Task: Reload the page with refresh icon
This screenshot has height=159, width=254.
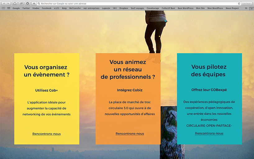Action: 239,3
